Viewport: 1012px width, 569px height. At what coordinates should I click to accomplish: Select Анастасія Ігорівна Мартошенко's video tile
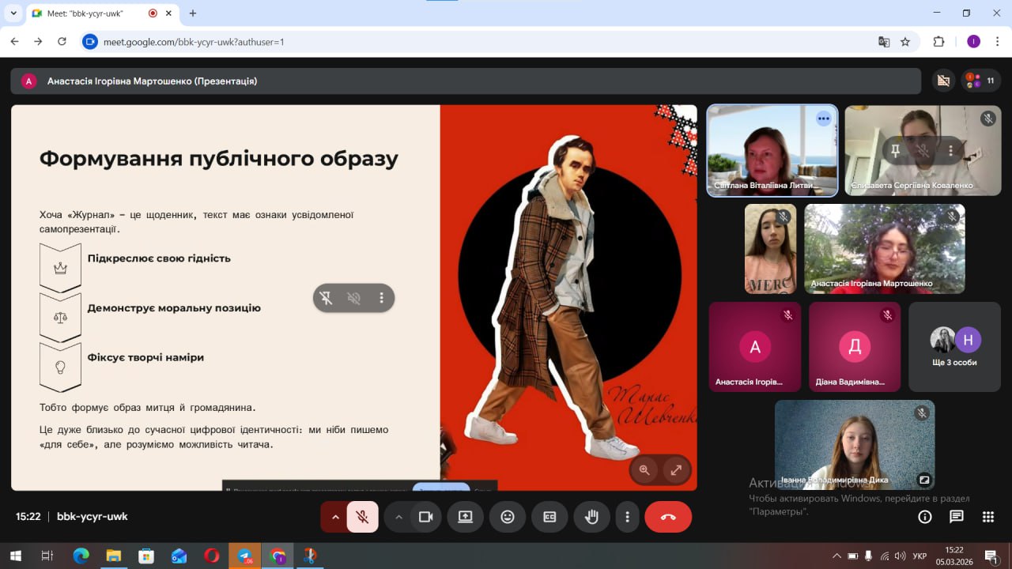[x=885, y=249]
